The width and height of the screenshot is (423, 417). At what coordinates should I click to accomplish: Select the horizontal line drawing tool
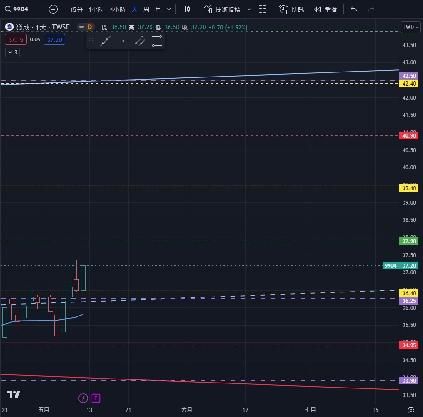(x=122, y=41)
